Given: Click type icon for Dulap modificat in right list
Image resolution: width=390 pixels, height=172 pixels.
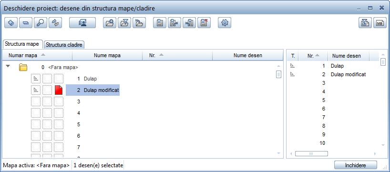Looking at the screenshot, I should [293, 74].
